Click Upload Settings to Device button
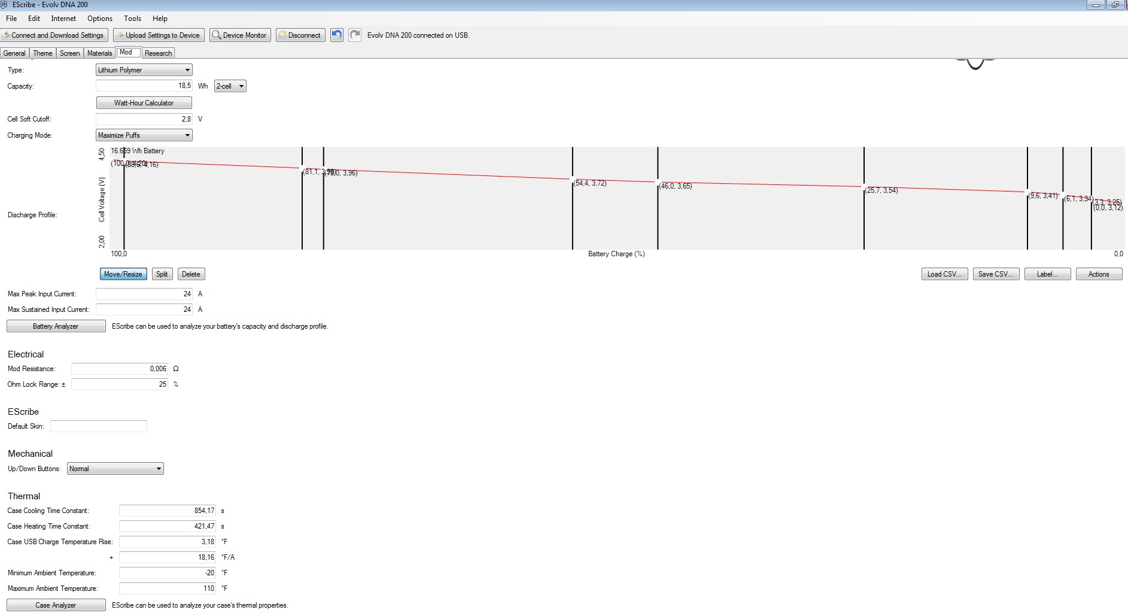Viewport: 1128px width, 616px height. click(x=159, y=35)
